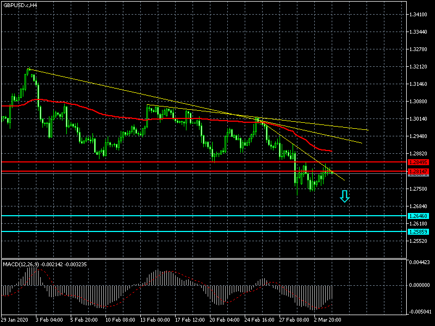Click the GBPUSD.c,H4 chart title

(21, 5)
